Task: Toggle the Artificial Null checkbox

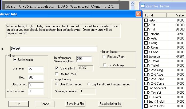Action: (x=57, y=68)
